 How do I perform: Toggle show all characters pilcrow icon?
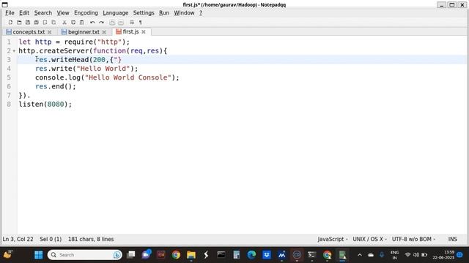click(x=140, y=23)
